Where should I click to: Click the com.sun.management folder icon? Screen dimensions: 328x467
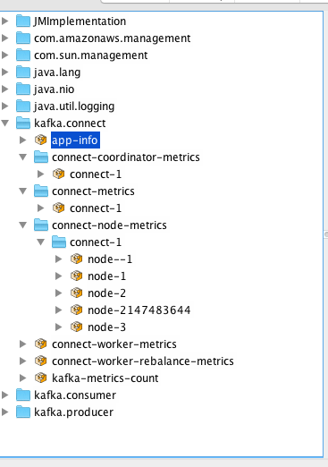(x=23, y=55)
